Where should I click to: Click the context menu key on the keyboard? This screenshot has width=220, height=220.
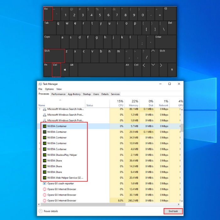pyautogui.click(x=172, y=70)
